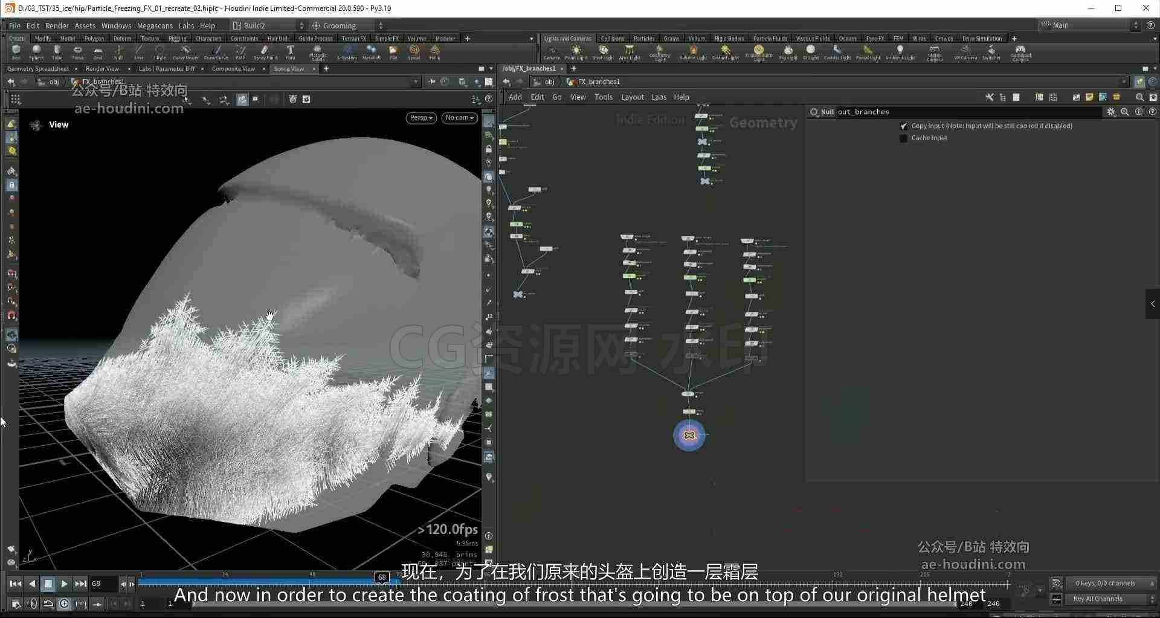The image size is (1160, 618).
Task: Add a Metaball from the shelf
Action: click(x=371, y=52)
